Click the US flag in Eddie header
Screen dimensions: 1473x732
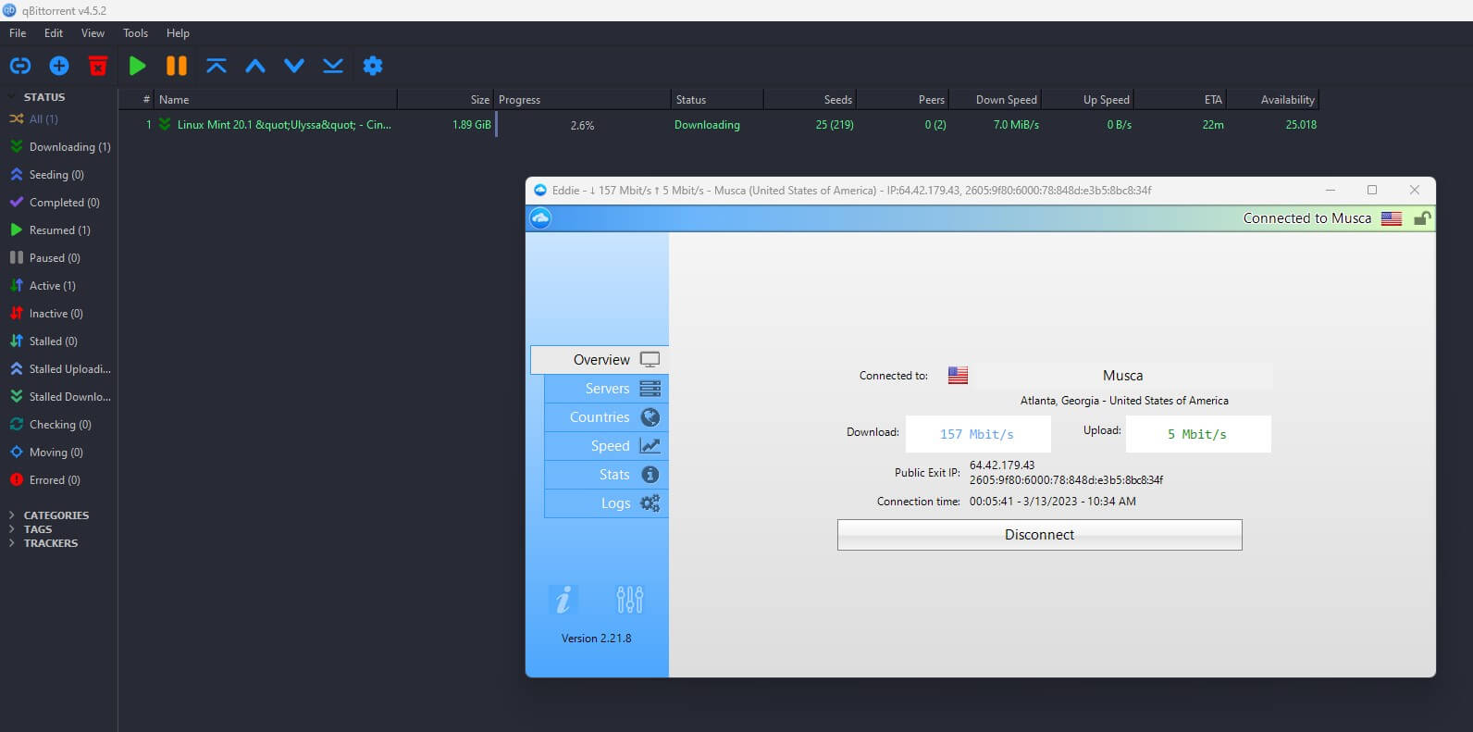click(1392, 218)
